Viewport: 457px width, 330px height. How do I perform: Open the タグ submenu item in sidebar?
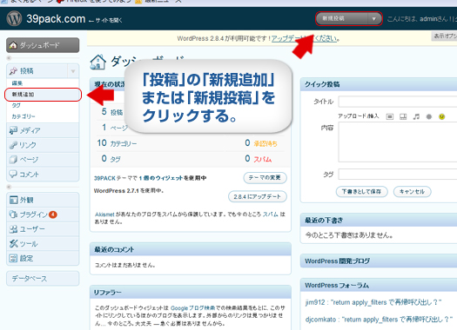tap(16, 105)
